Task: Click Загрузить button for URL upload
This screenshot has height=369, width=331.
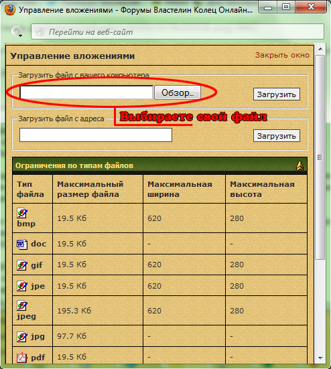Action: click(276, 135)
